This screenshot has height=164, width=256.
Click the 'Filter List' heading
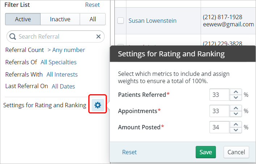(17, 5)
